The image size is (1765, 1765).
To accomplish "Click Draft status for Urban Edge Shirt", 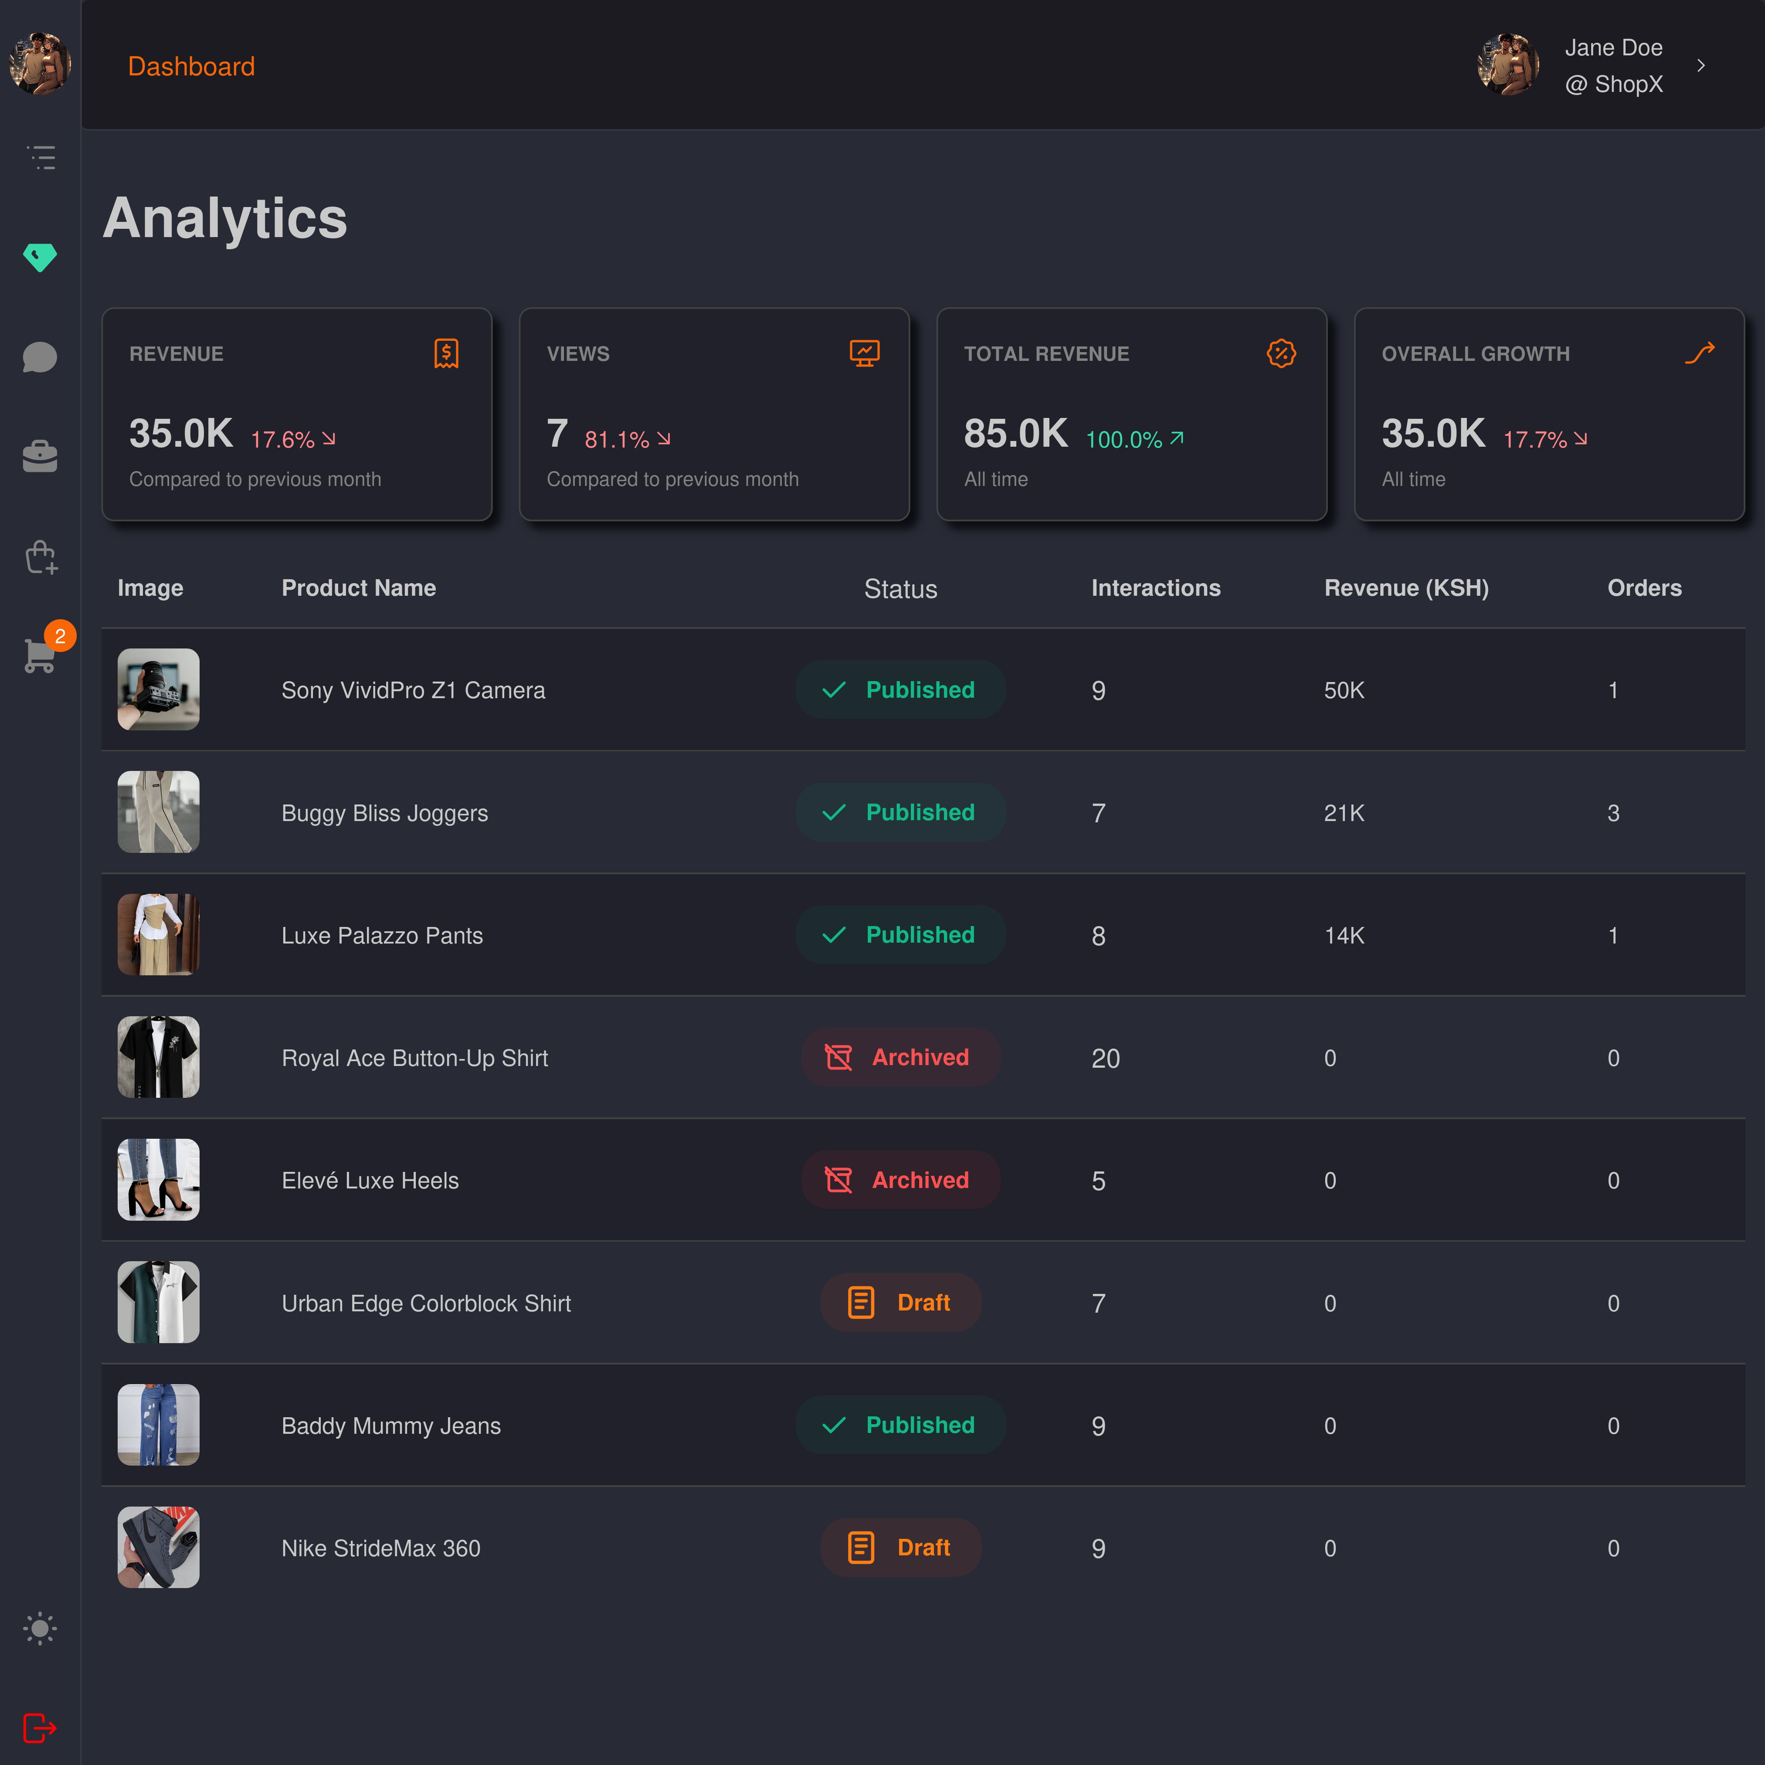I will pyautogui.click(x=900, y=1302).
